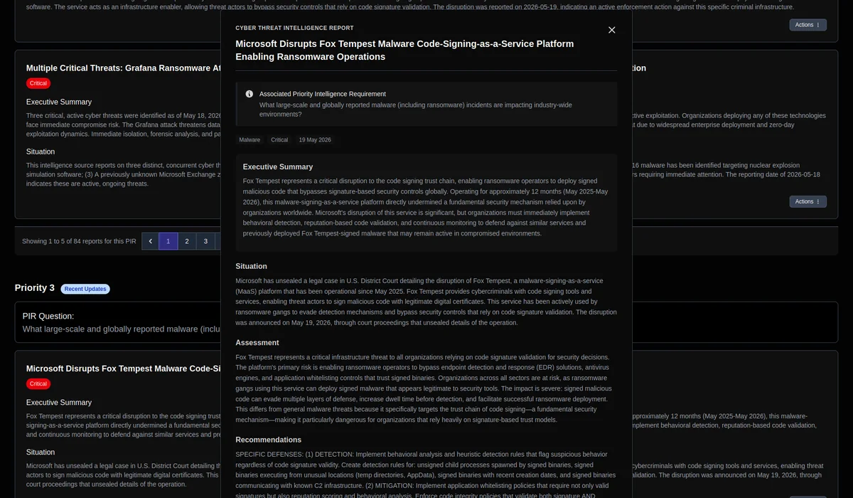
Task: Click the Situation heading in the dialog
Action: pyautogui.click(x=252, y=266)
